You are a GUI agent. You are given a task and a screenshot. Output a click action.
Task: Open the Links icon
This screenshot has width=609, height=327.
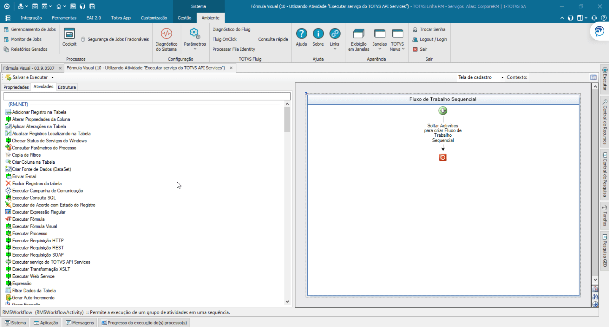334,34
